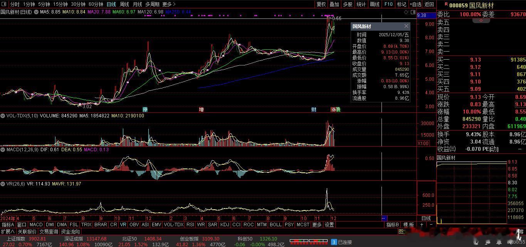The image size is (526, 247).
Task: Switch to the 分时 chart view
Action: coord(15,4)
